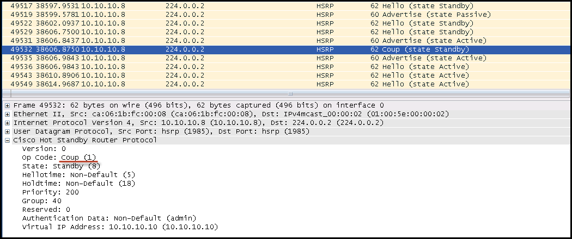Click User Datagram Protocol summary line
The height and width of the screenshot is (239, 572).
tap(161, 131)
